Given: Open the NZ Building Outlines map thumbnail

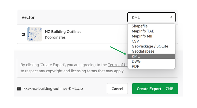Looking at the screenshot, I should [34, 34].
